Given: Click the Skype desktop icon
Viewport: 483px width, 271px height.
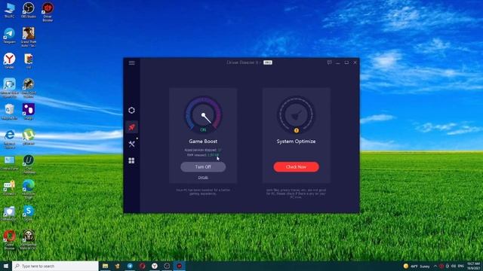Looking at the screenshot, I should [x=29, y=213].
